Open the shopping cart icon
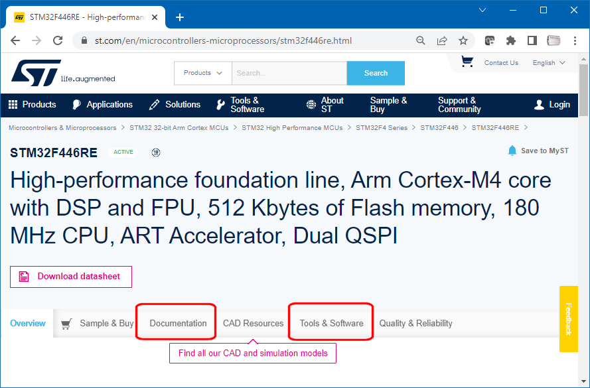Screen dimensions: 590x388 [x=467, y=62]
